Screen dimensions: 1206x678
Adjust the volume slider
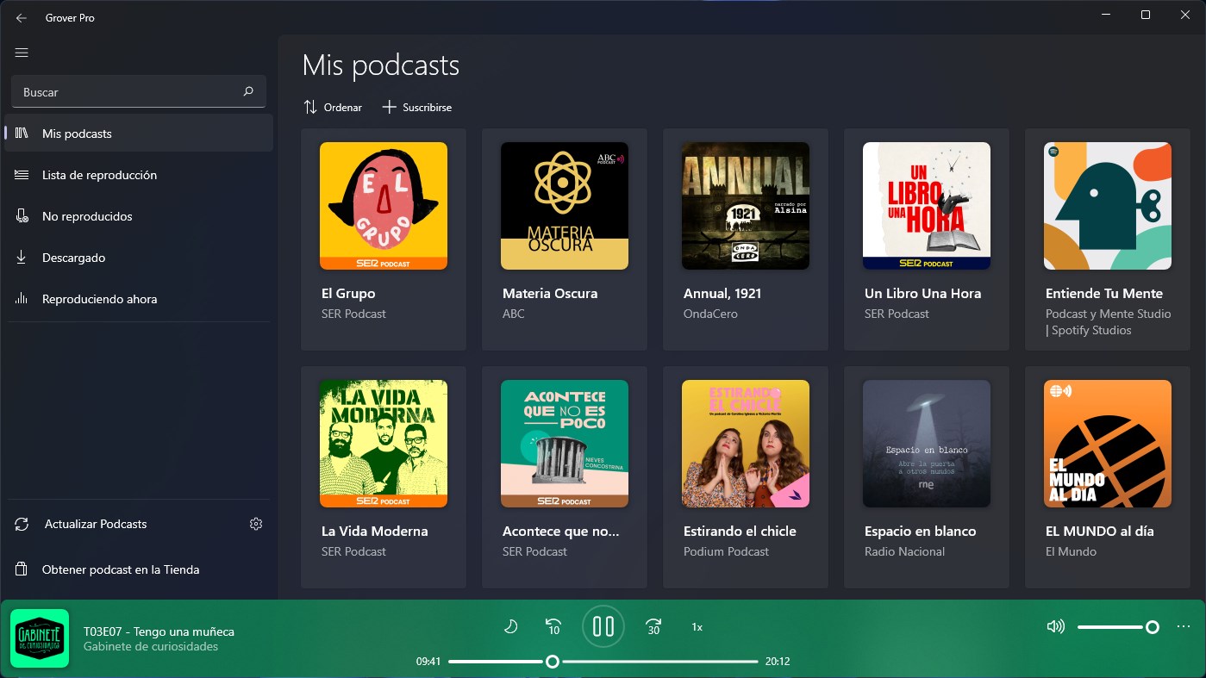(x=1118, y=627)
